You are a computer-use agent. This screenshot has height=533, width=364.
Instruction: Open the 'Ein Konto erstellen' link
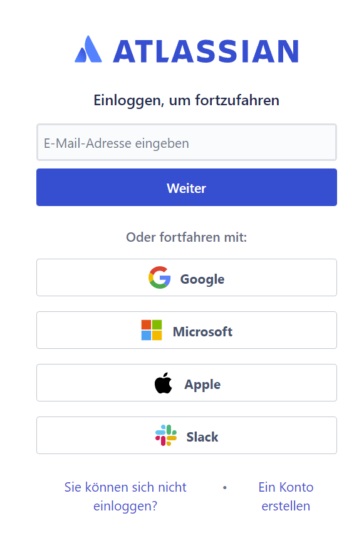[286, 497]
